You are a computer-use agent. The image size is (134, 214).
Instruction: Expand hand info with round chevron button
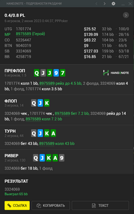click(x=126, y=15)
